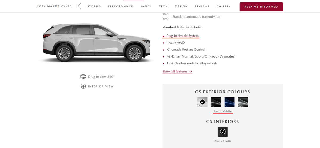Click the checkmark on Black Cloth interior
Screen dimensions: 320x148
(223, 132)
